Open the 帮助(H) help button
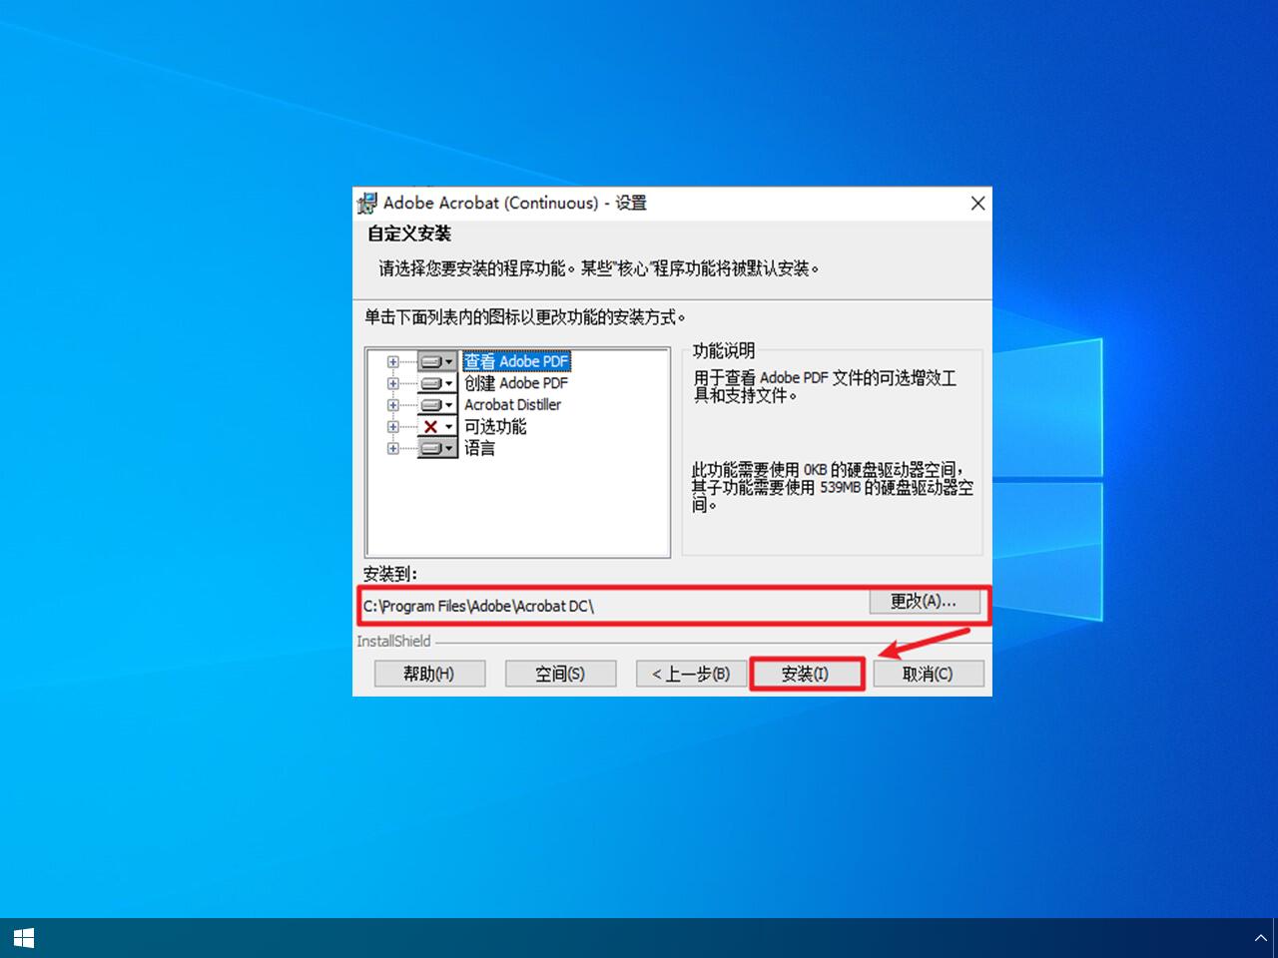The height and width of the screenshot is (958, 1278). 429,674
